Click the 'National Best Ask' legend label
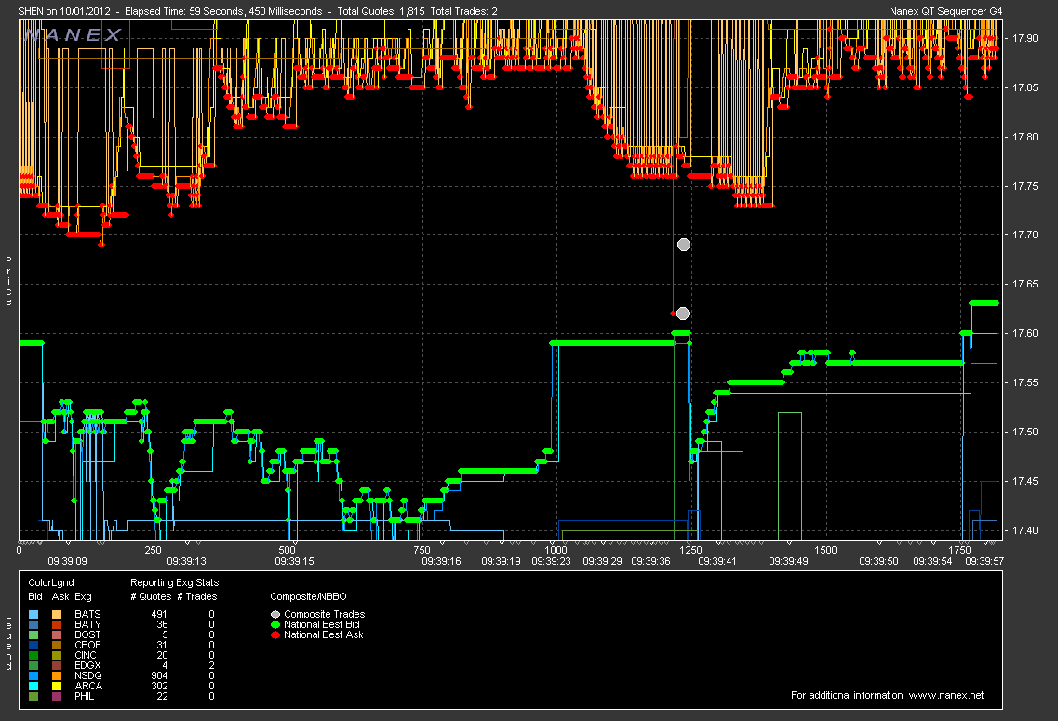1058x721 pixels. pyautogui.click(x=324, y=634)
